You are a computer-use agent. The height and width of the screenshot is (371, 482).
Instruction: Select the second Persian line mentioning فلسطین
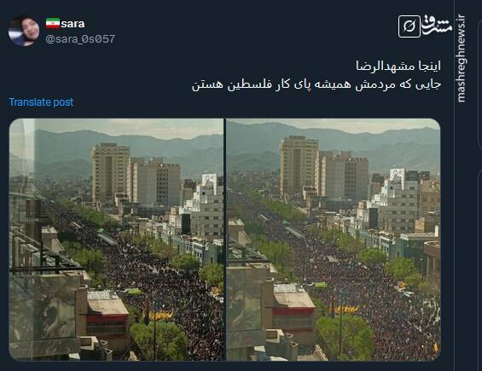pyautogui.click(x=316, y=84)
